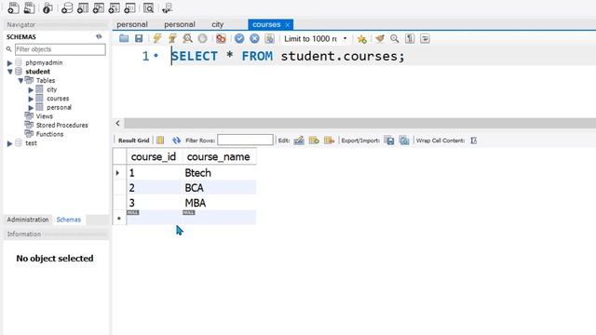Toggle continue-on-error execution icon
Viewport: 596px width, 335px height.
[x=221, y=38]
